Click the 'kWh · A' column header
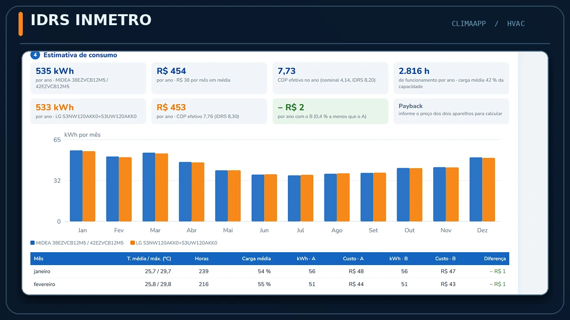The image size is (570, 320). click(x=306, y=259)
